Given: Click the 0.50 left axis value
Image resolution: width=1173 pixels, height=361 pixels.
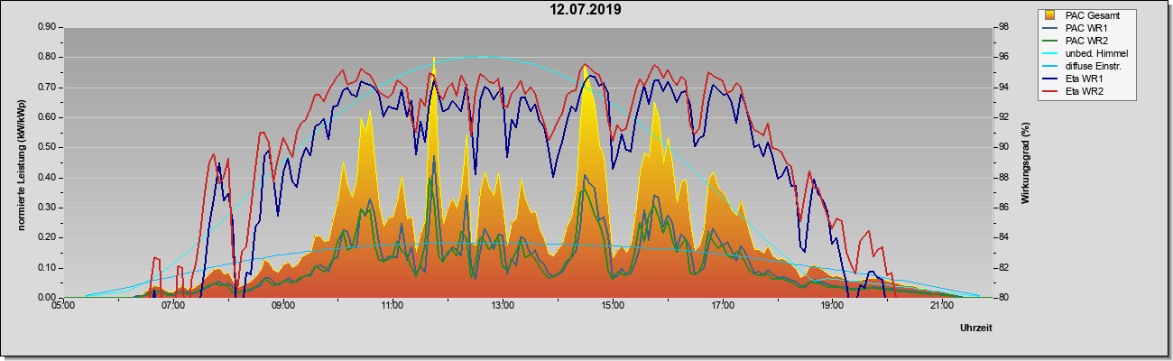Looking at the screenshot, I should (x=47, y=147).
